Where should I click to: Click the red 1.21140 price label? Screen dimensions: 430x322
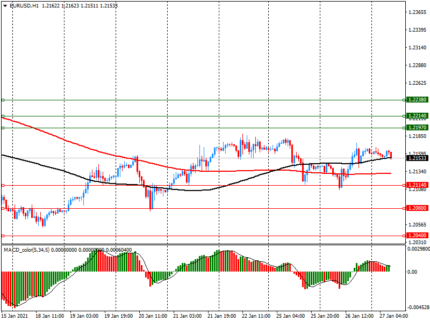(418, 185)
